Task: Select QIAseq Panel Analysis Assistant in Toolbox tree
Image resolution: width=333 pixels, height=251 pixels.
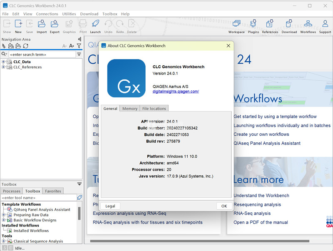Action: (x=42, y=209)
